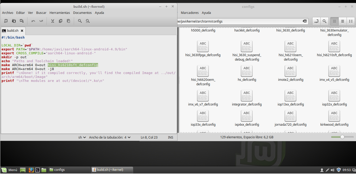Switch to build.sh (~/kernel) taskbar entry
Image resolution: width=356 pixels, height=174 pixels.
click(x=112, y=170)
